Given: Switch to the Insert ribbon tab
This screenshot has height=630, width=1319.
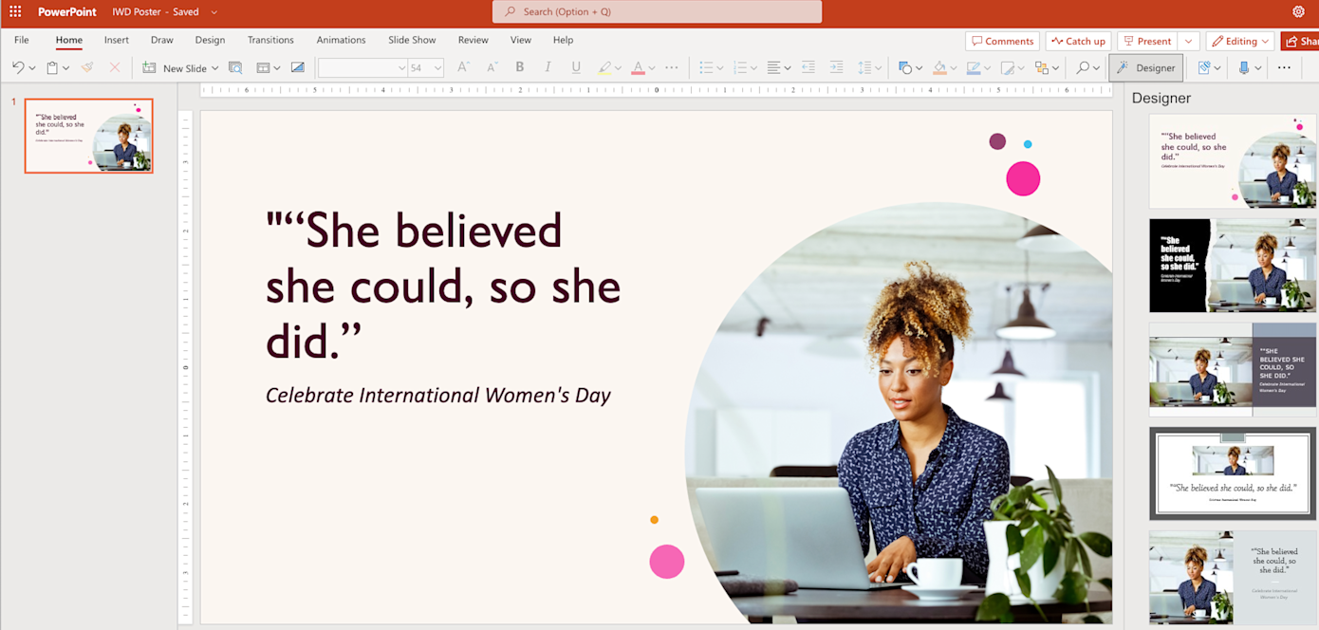Looking at the screenshot, I should click(x=116, y=40).
